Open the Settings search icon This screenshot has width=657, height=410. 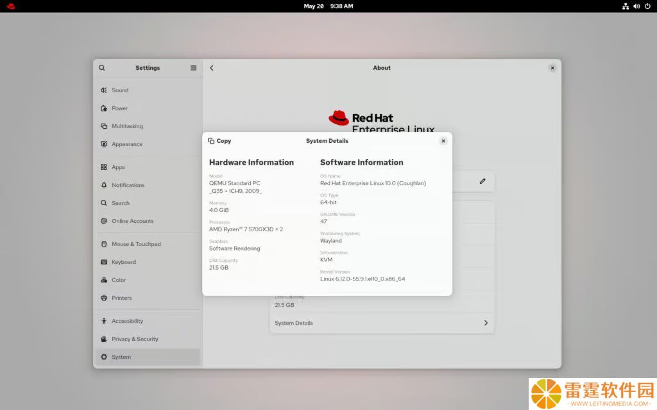pos(102,68)
